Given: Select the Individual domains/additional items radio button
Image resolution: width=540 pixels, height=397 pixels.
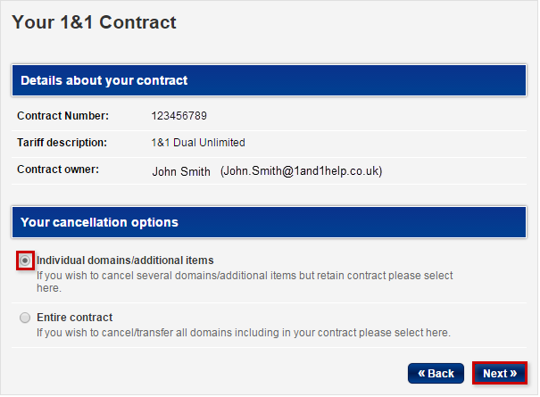Looking at the screenshot, I should (25, 260).
